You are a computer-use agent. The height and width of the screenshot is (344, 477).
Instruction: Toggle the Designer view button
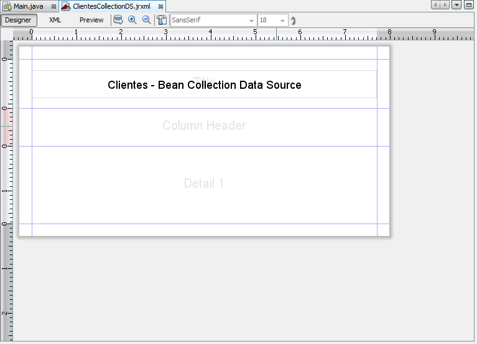click(19, 20)
